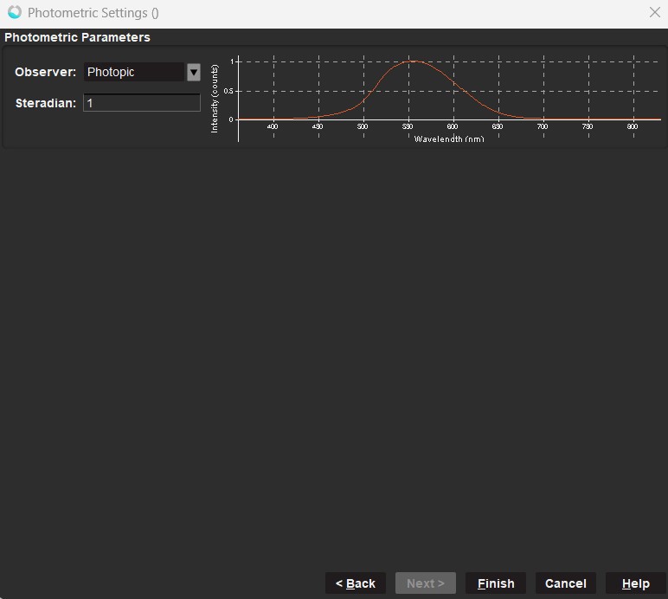Cancel the photometric settings wizard
This screenshot has height=599, width=668.
click(566, 583)
